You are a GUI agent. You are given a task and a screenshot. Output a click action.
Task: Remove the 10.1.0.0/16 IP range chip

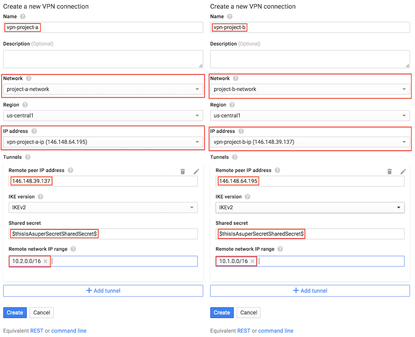252,262
